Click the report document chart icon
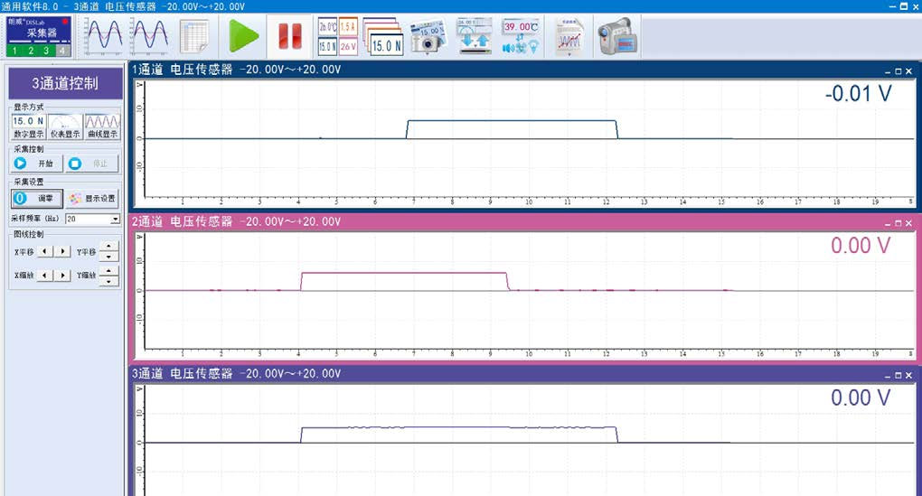The image size is (922, 496). click(x=569, y=36)
